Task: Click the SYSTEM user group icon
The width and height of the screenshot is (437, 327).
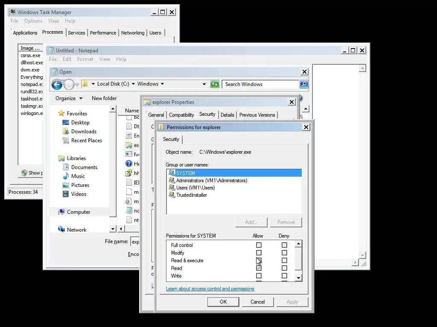Action: tap(172, 173)
